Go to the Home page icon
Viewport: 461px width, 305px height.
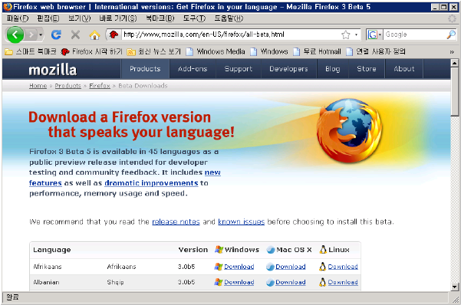point(94,35)
